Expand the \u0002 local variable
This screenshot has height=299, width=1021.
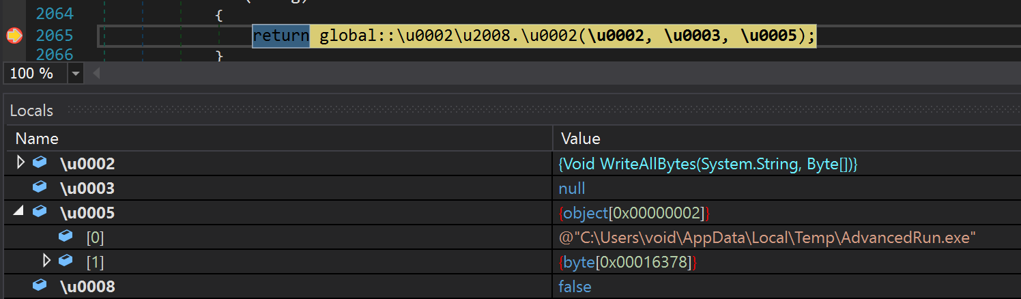20,162
